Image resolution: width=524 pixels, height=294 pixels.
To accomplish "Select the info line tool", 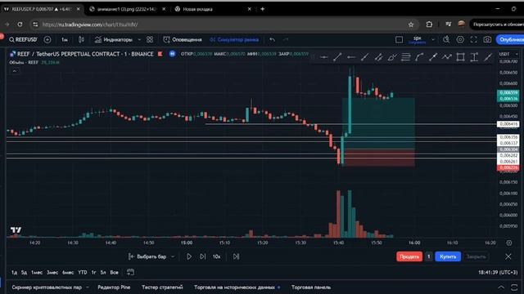I will [x=433, y=57].
